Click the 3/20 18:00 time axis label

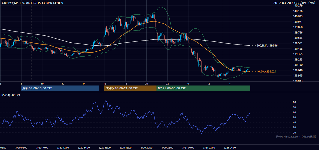coord(126,148)
